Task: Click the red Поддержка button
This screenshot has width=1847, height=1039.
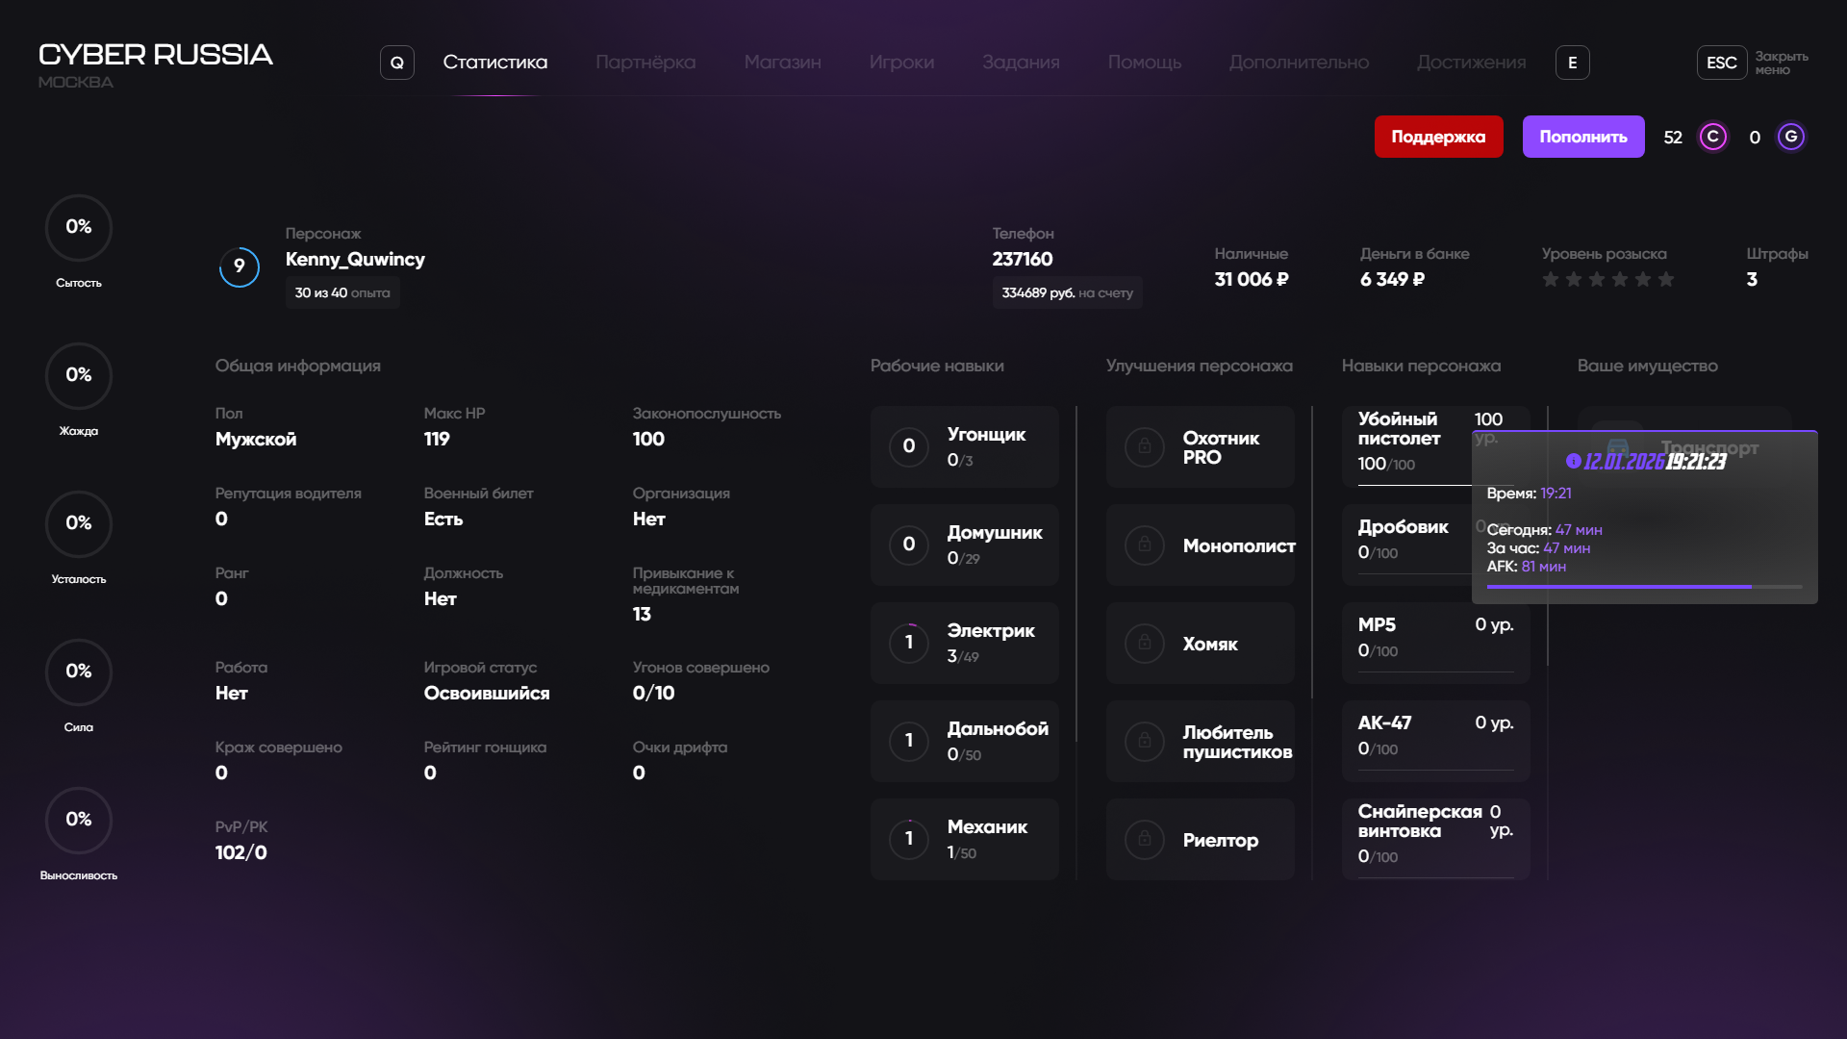Action: tap(1438, 137)
